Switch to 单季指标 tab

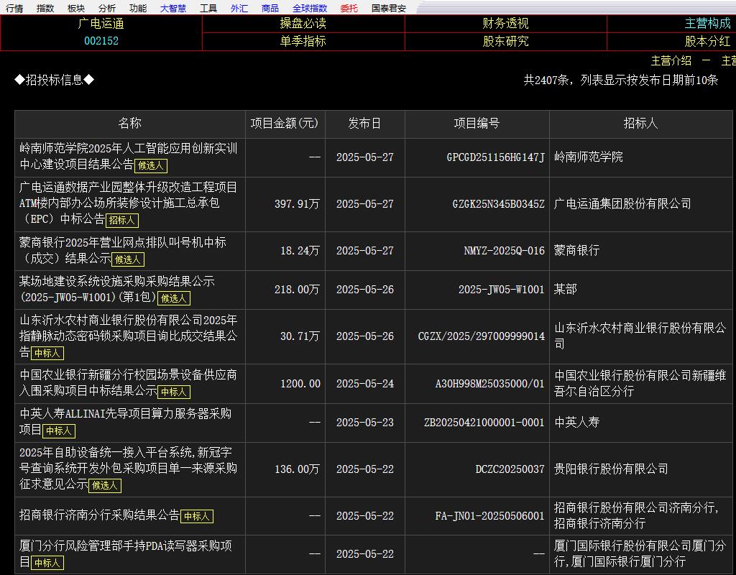tap(303, 41)
